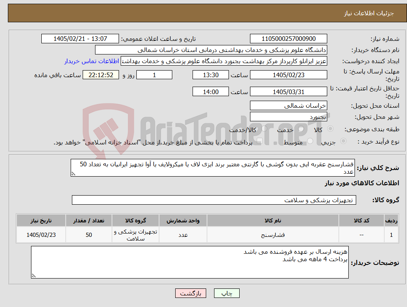Select the جزیی purchase type radio

[x=343, y=141]
